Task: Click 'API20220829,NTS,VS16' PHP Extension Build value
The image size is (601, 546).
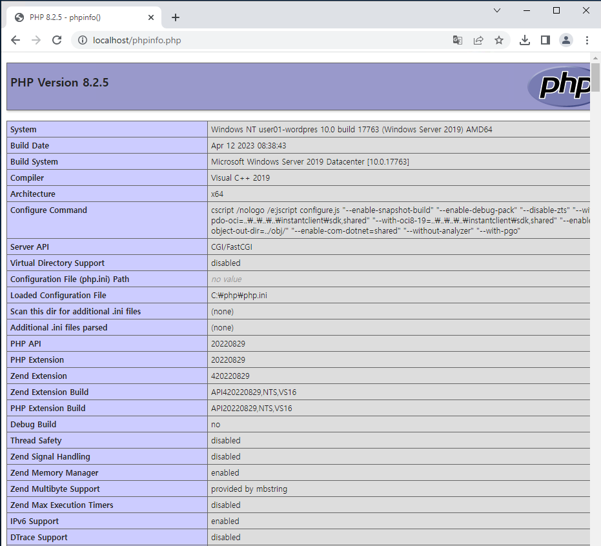Action: click(x=252, y=409)
